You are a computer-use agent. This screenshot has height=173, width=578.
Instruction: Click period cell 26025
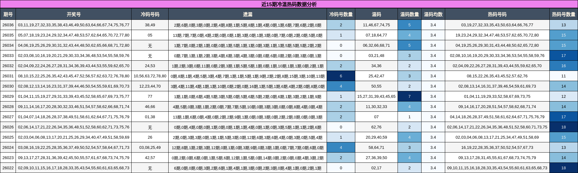pos(8,137)
